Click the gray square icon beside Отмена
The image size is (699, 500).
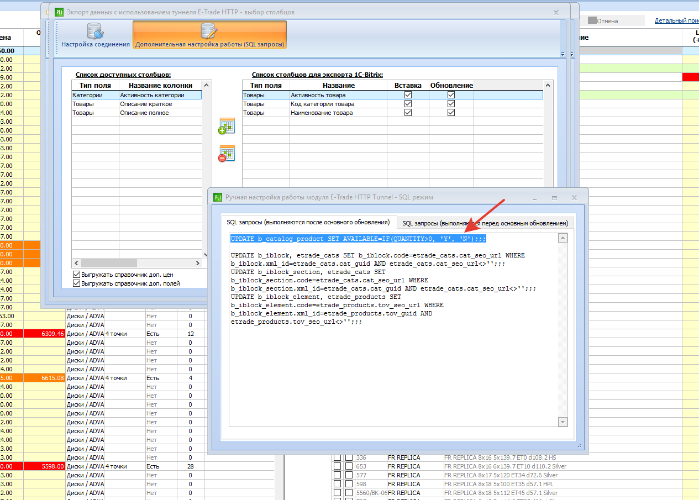pyautogui.click(x=592, y=20)
